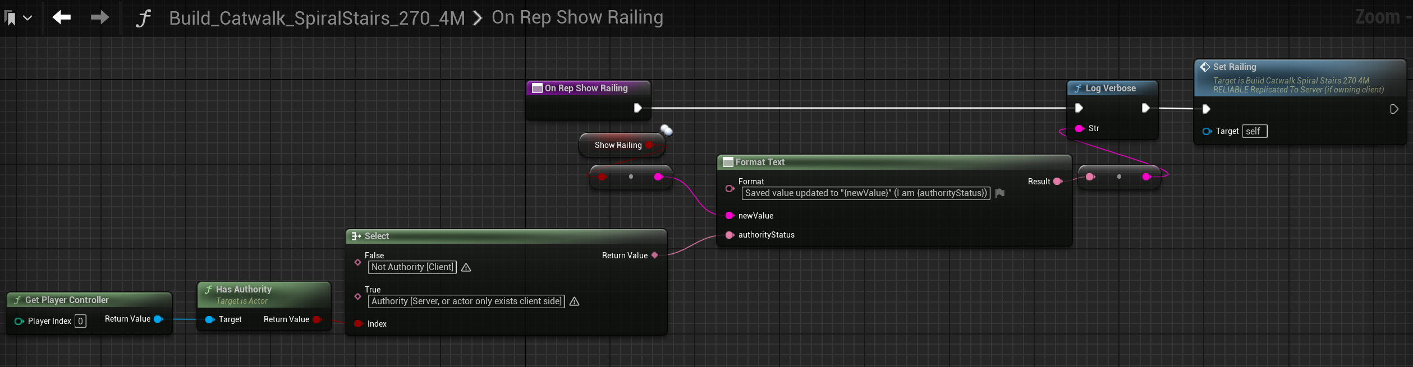This screenshot has width=1413, height=367.
Task: Click the Format Text Result output pin
Action: (x=1058, y=182)
